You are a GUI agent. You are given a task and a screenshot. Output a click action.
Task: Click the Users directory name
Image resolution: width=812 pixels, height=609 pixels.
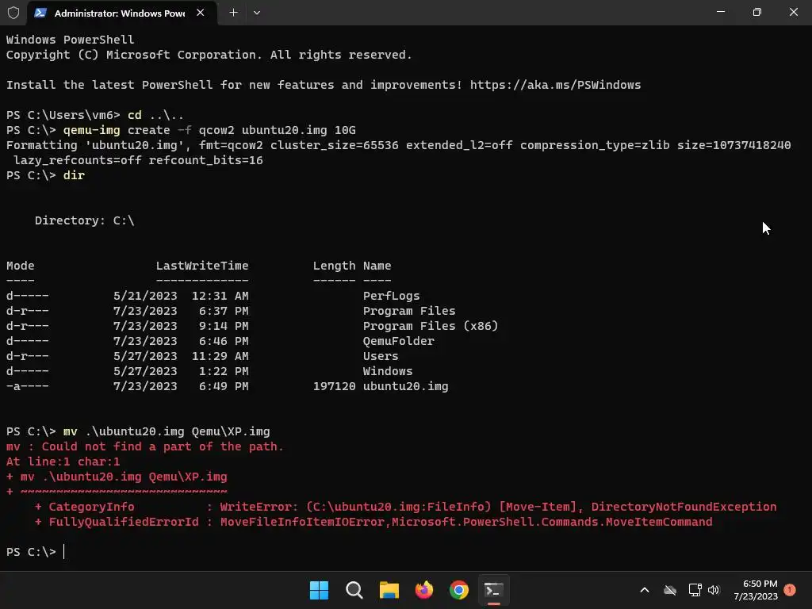[x=380, y=356]
